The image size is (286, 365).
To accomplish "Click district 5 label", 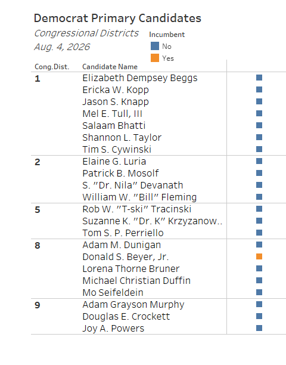I will pos(38,210).
